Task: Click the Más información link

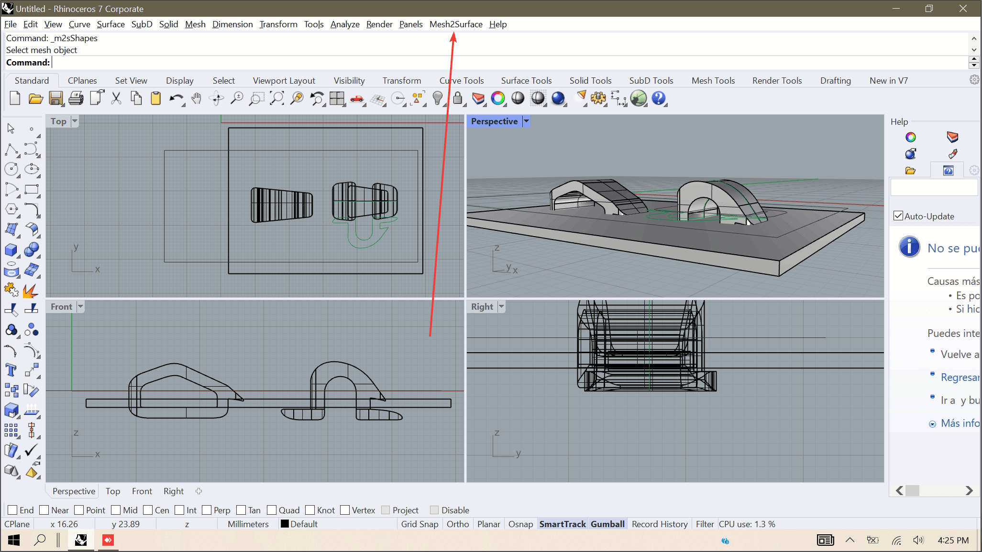Action: (960, 423)
